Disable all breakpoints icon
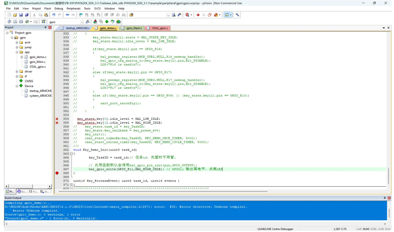394x232 pixels. click(x=210, y=15)
